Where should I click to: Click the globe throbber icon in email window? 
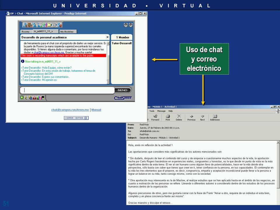tap(278, 111)
